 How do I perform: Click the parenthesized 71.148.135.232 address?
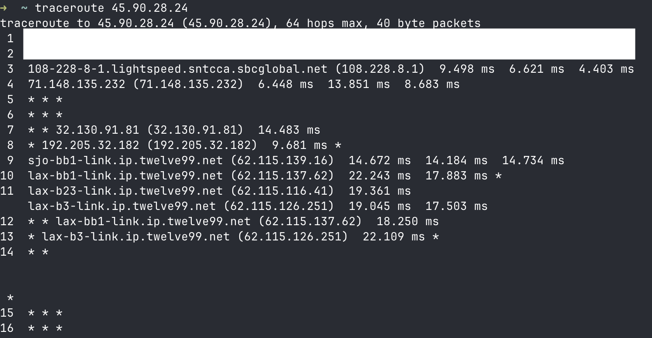coord(188,84)
